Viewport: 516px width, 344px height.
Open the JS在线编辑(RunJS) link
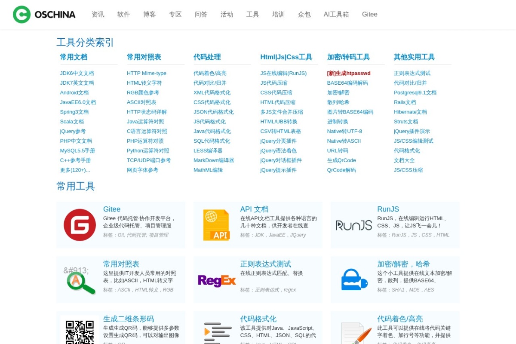click(284, 73)
